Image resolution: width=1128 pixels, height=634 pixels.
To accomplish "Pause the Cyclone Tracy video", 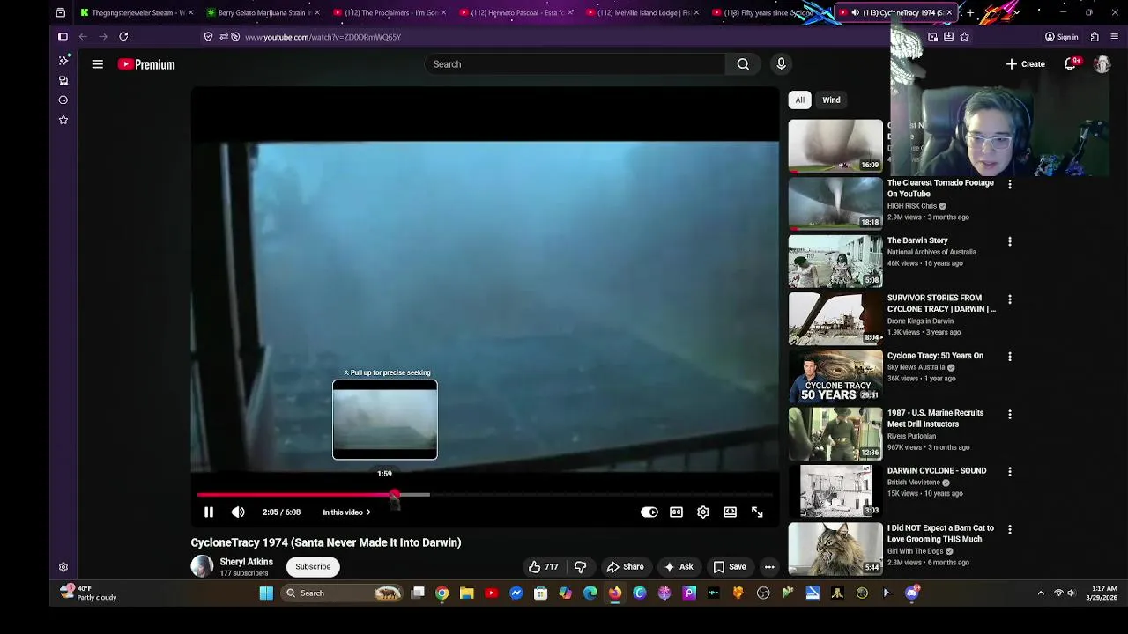I will pos(209,512).
